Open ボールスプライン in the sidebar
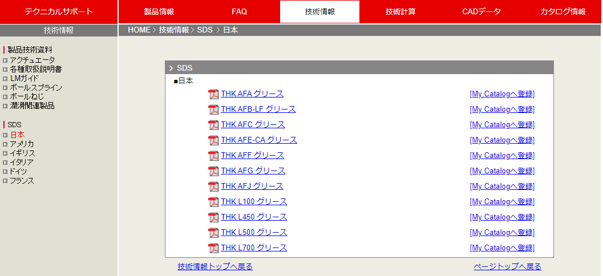This screenshot has height=276, width=603. pos(36,88)
